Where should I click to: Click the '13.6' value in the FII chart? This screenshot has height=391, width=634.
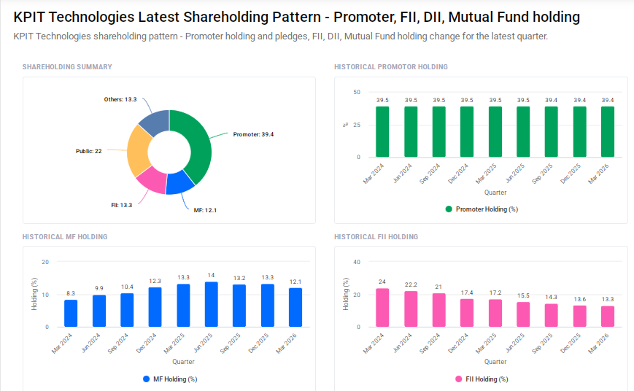(580, 299)
